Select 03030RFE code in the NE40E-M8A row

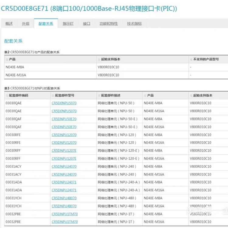(x=13, y=135)
